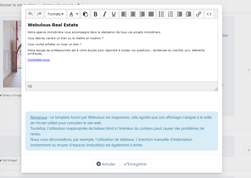Insert a numbered list
The height and width of the screenshot is (178, 251).
[x=170, y=14]
